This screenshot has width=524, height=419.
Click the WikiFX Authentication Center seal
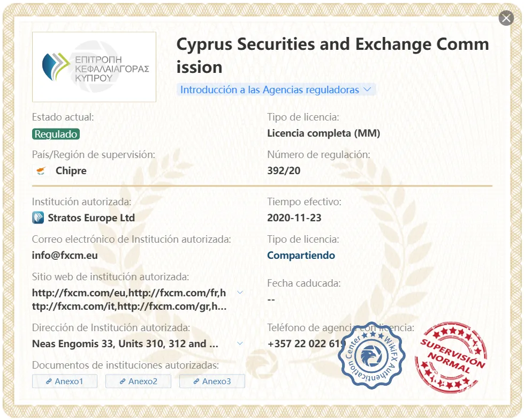[x=371, y=356]
